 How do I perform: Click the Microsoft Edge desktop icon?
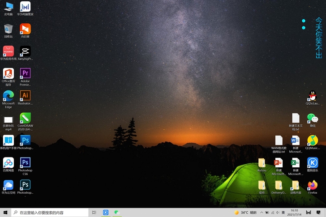click(x=8, y=96)
